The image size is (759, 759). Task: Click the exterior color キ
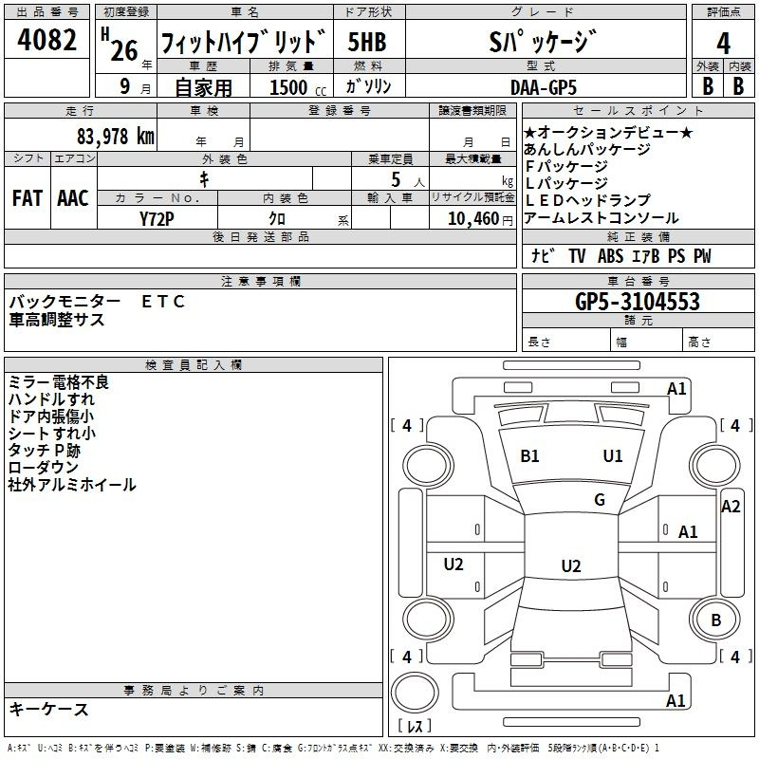click(x=204, y=179)
